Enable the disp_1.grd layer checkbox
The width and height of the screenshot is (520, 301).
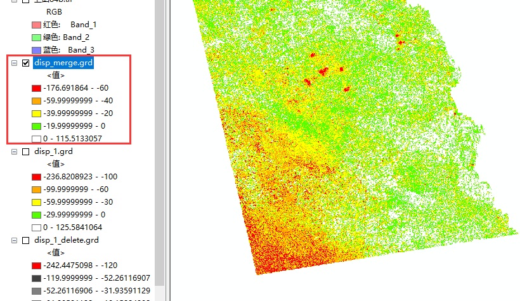click(x=25, y=152)
